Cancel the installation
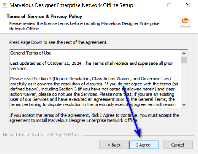 178,145
